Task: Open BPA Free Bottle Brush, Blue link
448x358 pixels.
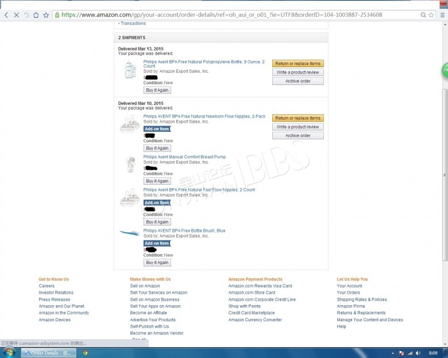Action: point(184,231)
